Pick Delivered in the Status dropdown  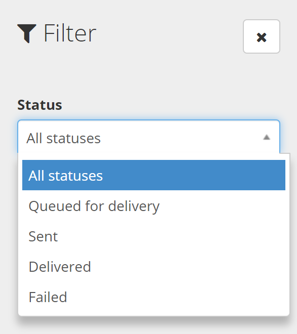154,267
